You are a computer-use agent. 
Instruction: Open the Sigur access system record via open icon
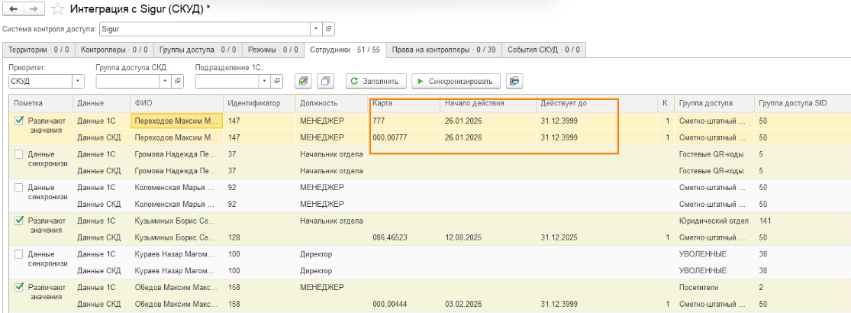(x=328, y=29)
